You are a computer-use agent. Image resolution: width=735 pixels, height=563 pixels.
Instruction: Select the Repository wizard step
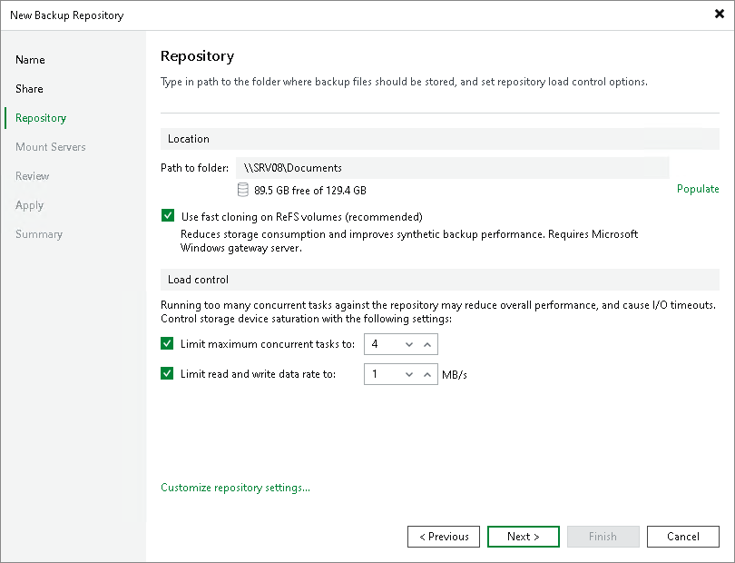point(41,118)
